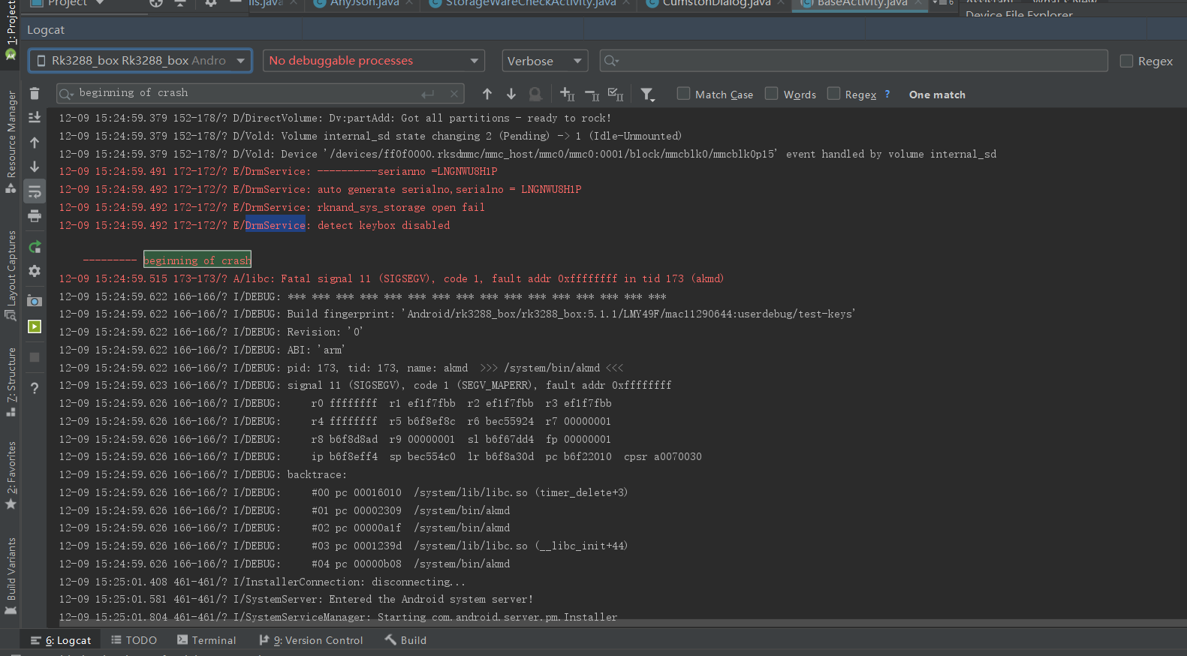Click the locate/scroll-from-source target icon

(156, 3)
